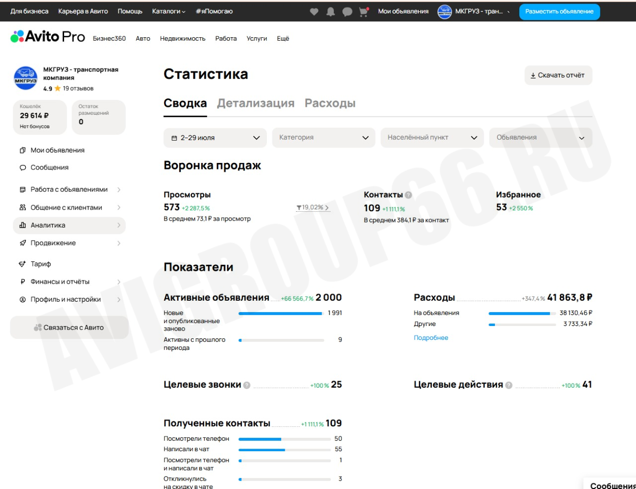Expand Профиль и настройки chevron
Screen dimensions: 636x489
pos(119,300)
